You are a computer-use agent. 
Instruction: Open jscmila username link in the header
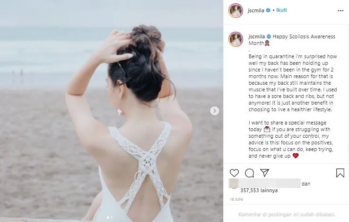tap(256, 10)
